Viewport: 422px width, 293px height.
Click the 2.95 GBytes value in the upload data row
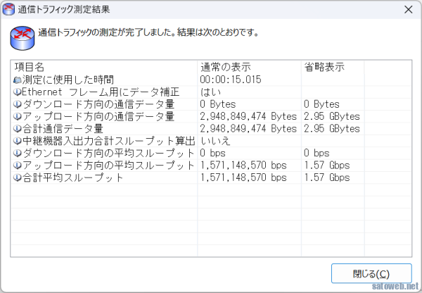(x=332, y=116)
